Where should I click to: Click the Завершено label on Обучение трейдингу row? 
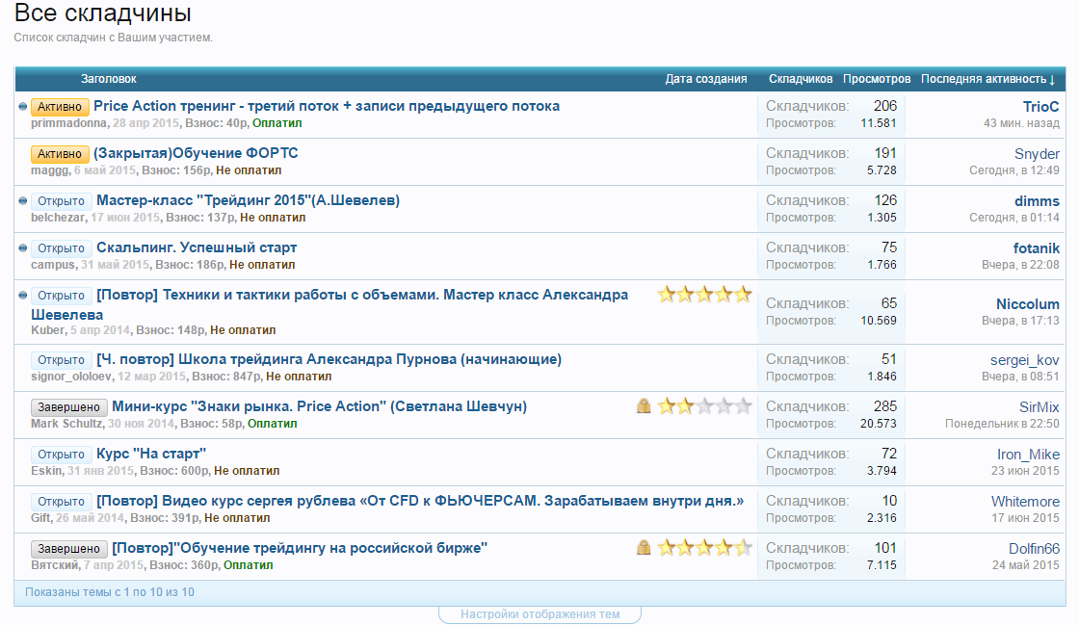[68, 549]
